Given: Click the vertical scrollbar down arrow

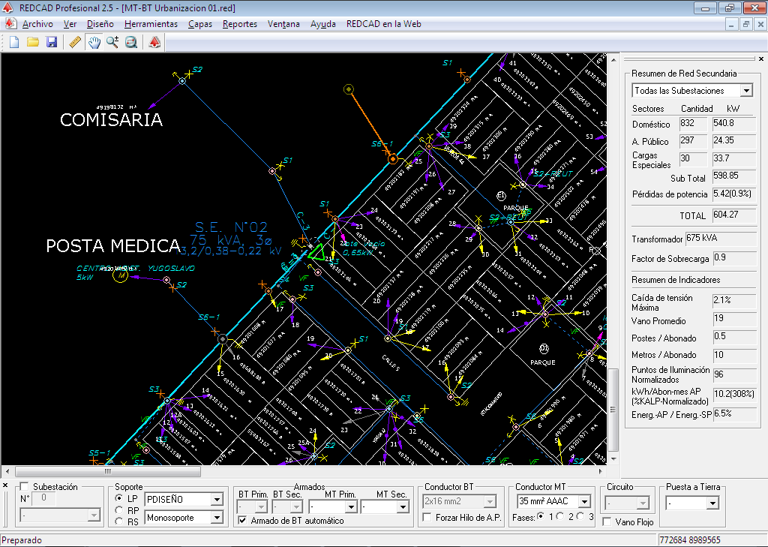Looking at the screenshot, I should coord(613,459).
